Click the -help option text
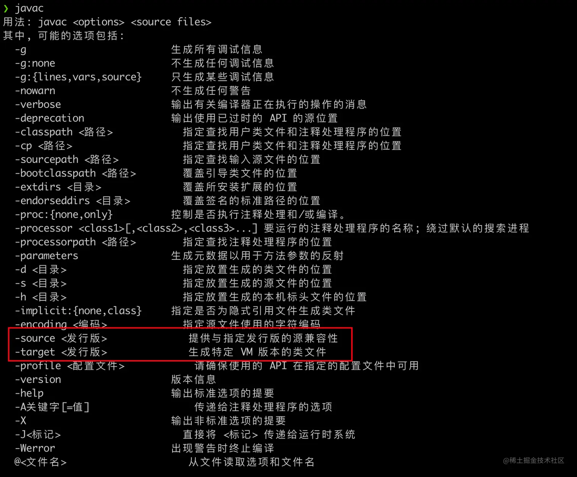This screenshot has height=477, width=577. coord(29,393)
